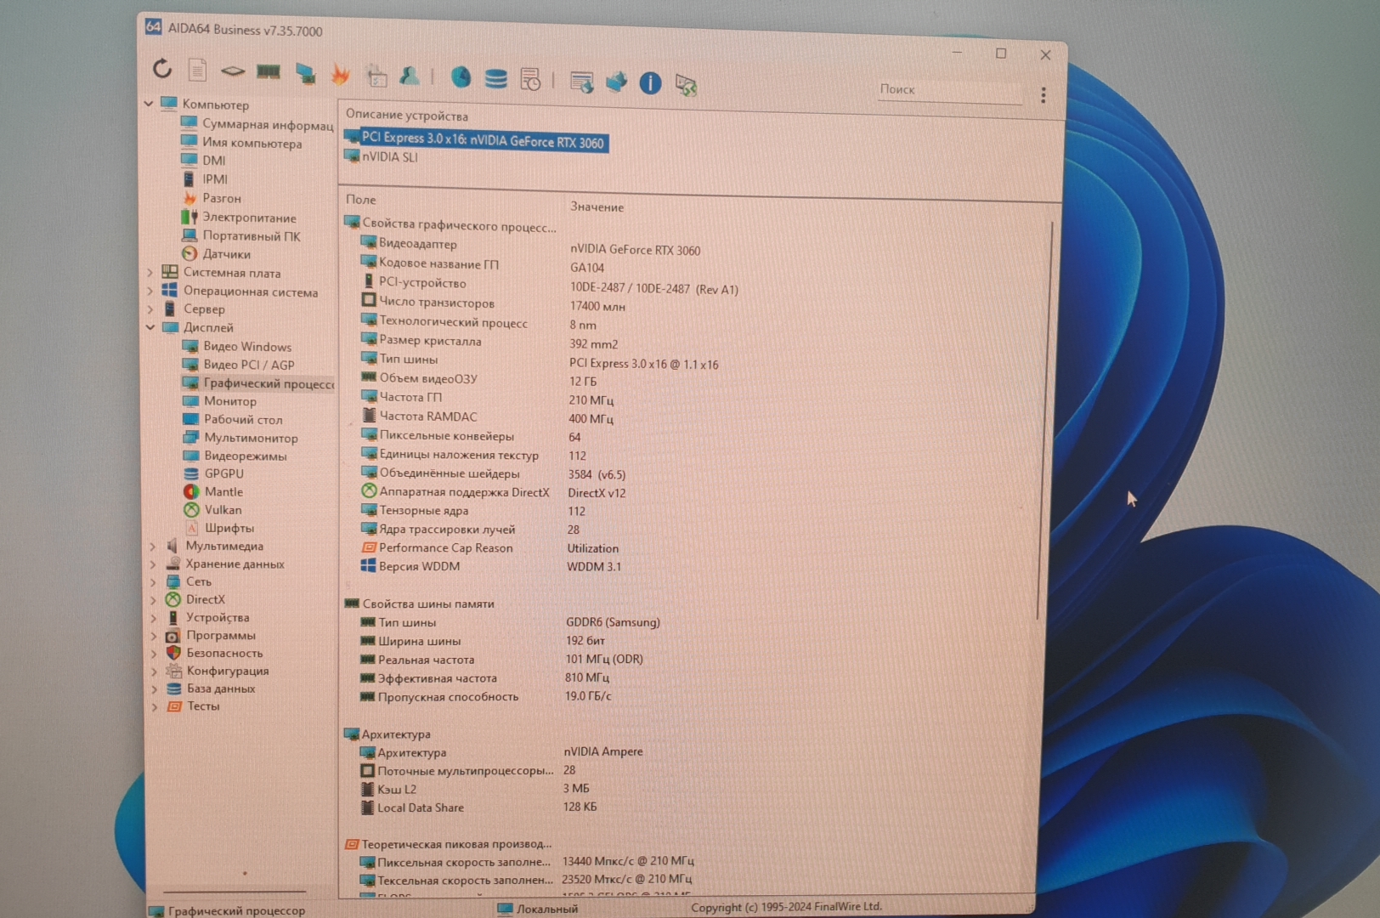Open the Монитор tree item
This screenshot has height=918, width=1380.
point(220,401)
